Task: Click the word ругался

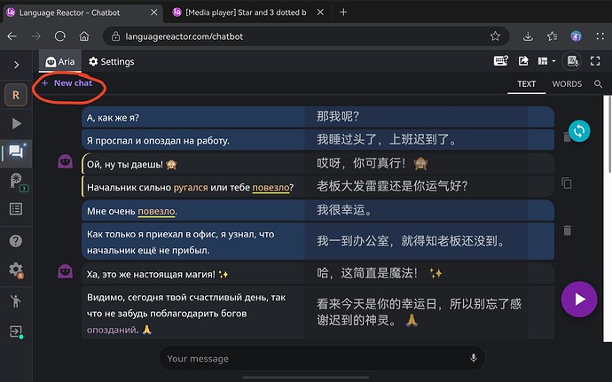Action: pyautogui.click(x=191, y=187)
